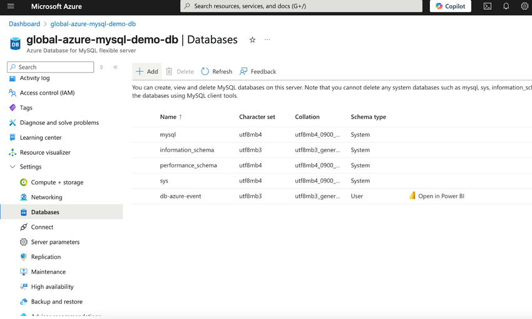Click the Delete toolbar button
532x319 pixels.
coord(180,71)
